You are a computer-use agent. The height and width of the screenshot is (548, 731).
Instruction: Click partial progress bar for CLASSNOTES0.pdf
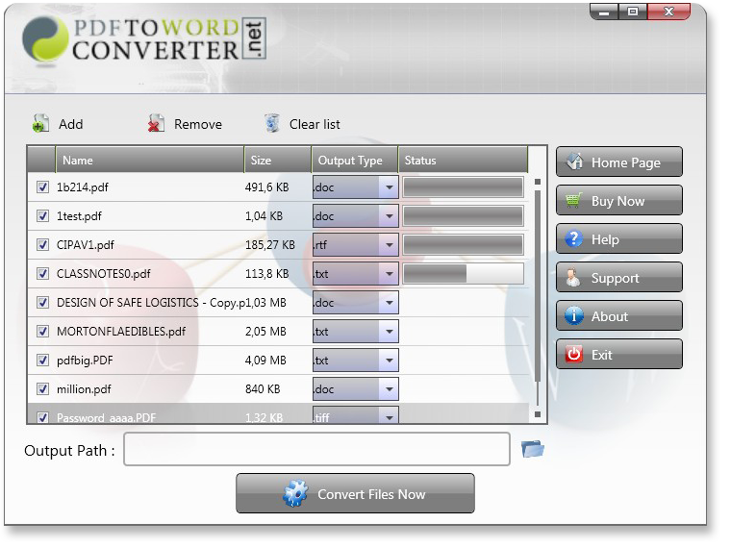[x=463, y=274]
